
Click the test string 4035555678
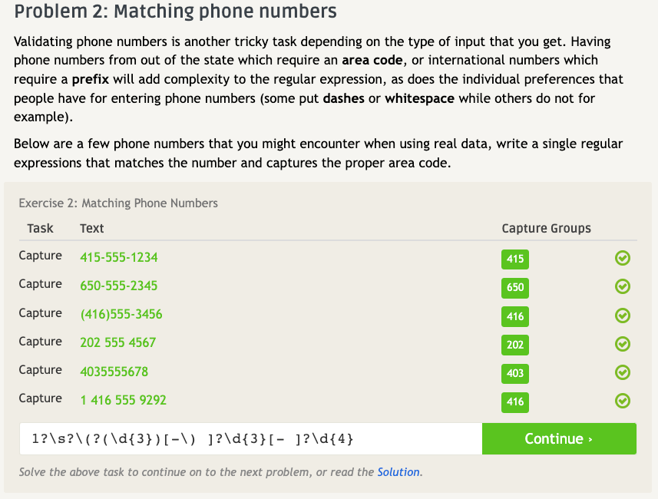(114, 371)
